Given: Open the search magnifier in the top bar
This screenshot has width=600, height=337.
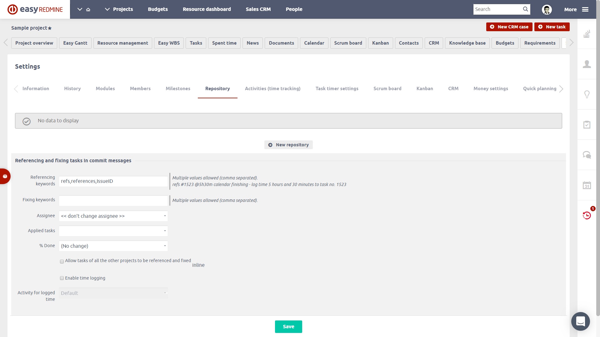Looking at the screenshot, I should pyautogui.click(x=525, y=9).
